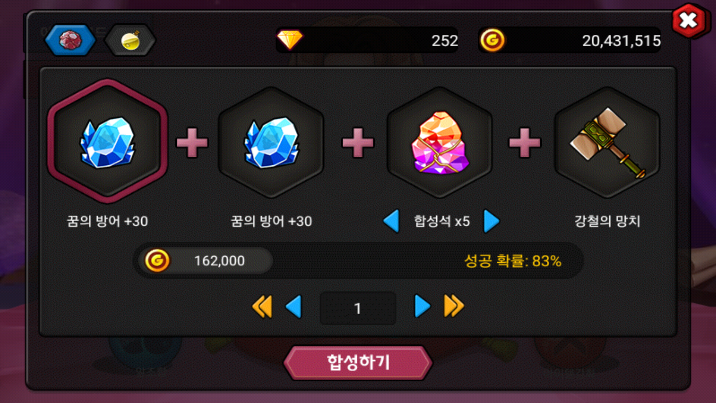Click the quantity field showing 1
Viewport: 716px width, 403px height.
pyautogui.click(x=358, y=308)
